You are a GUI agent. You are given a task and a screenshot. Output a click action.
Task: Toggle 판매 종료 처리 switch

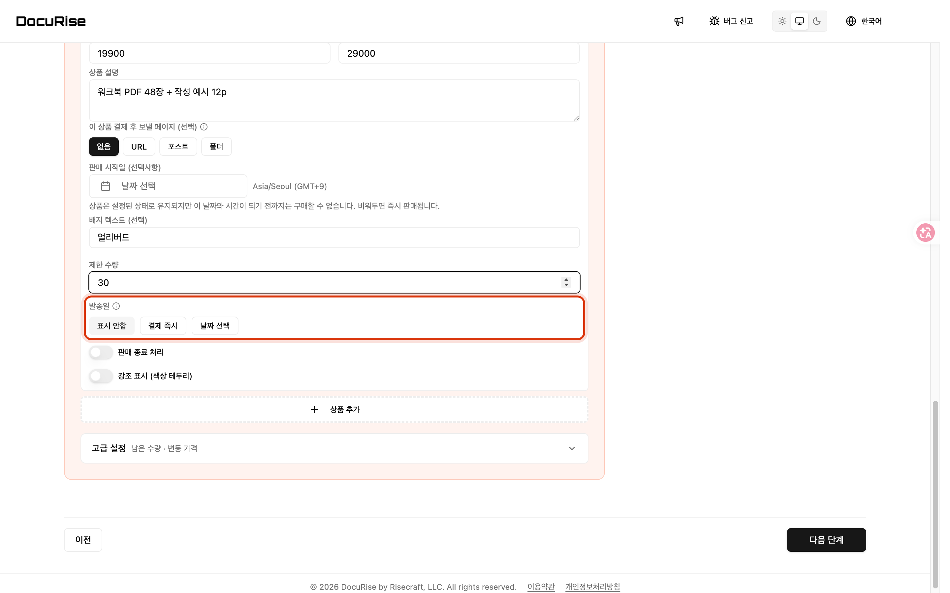101,352
